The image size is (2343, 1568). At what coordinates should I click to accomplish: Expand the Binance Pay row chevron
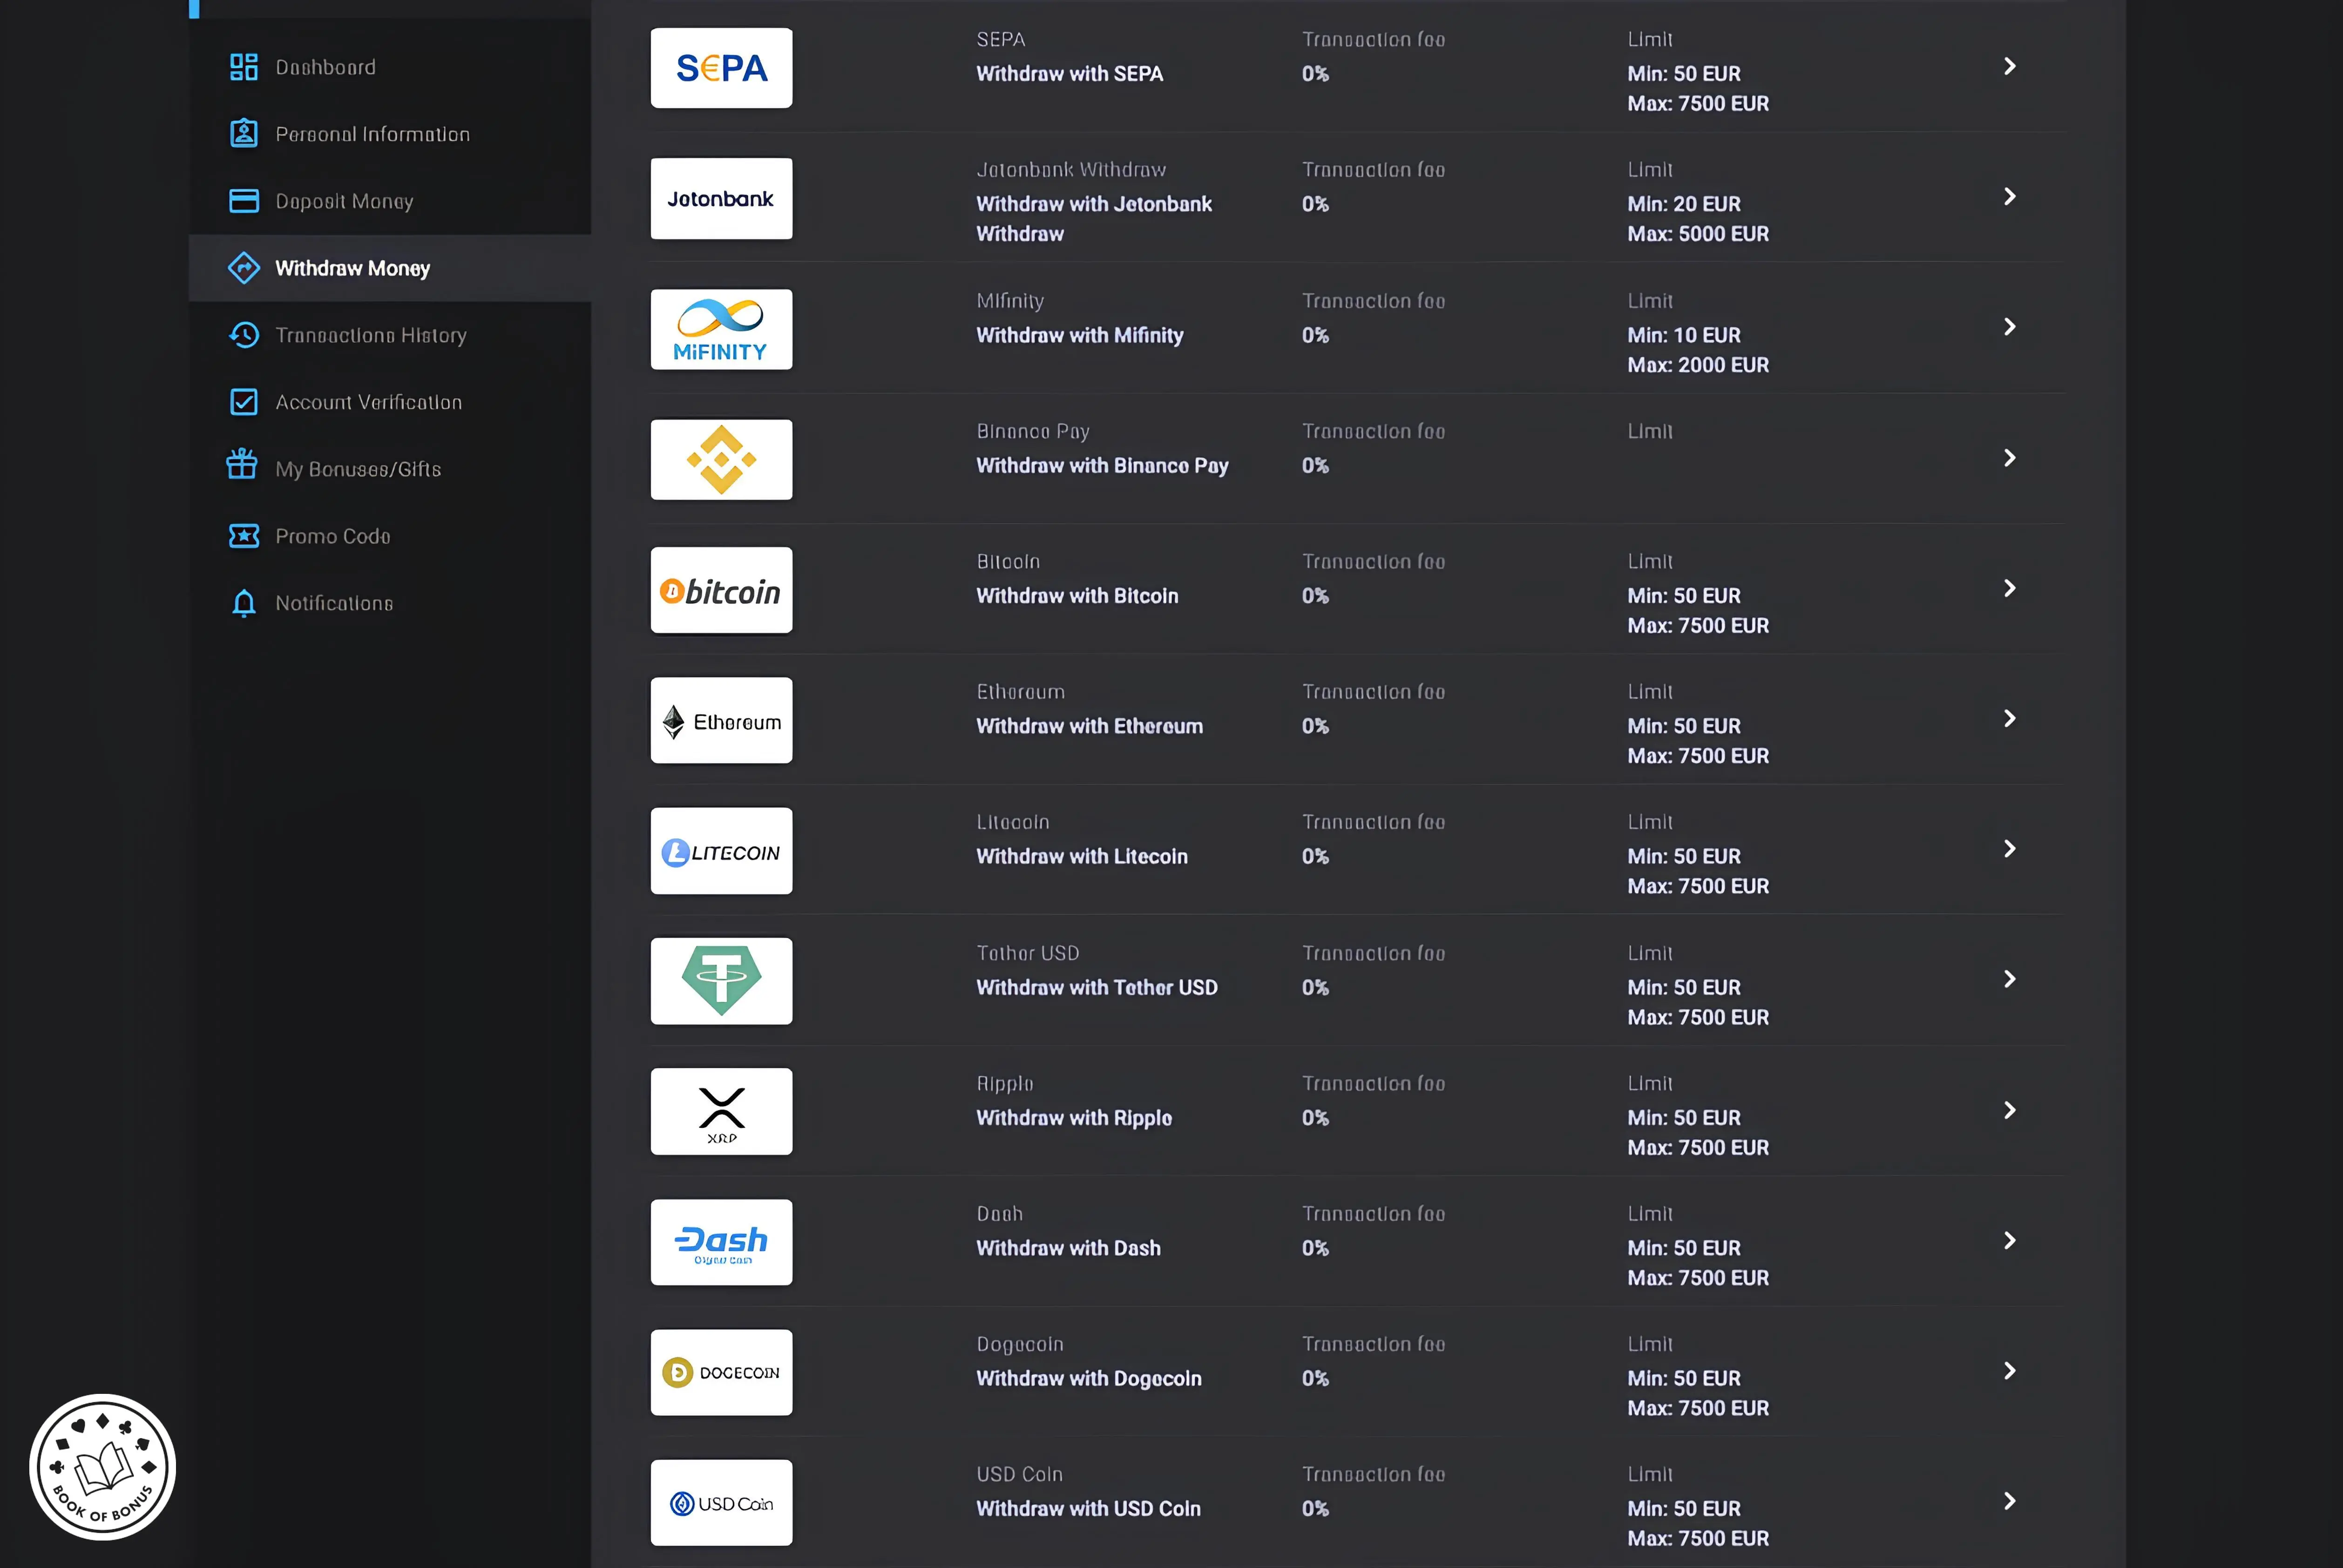[x=2009, y=457]
